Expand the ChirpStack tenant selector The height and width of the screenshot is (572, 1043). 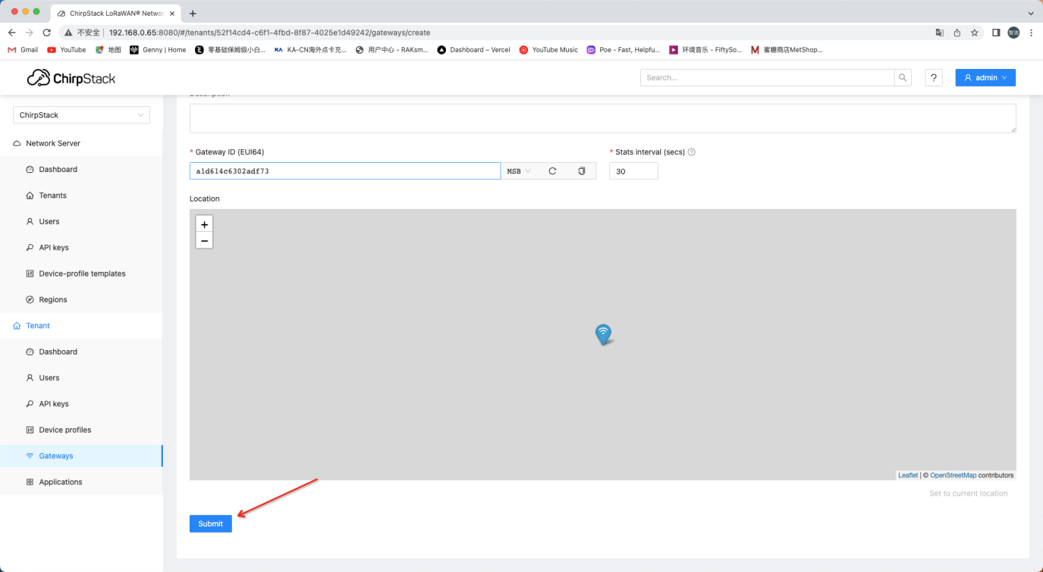81,115
